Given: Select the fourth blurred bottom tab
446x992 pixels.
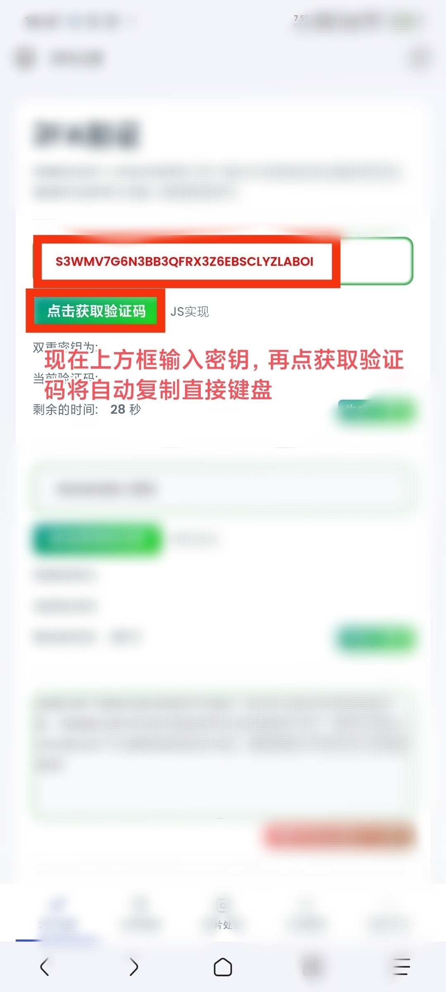Looking at the screenshot, I should click(x=305, y=914).
